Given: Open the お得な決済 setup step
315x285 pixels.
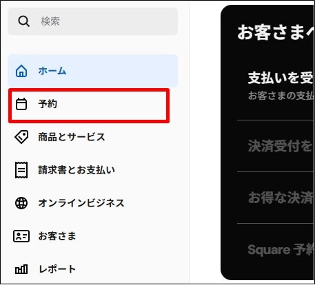Looking at the screenshot, I should [x=275, y=198].
